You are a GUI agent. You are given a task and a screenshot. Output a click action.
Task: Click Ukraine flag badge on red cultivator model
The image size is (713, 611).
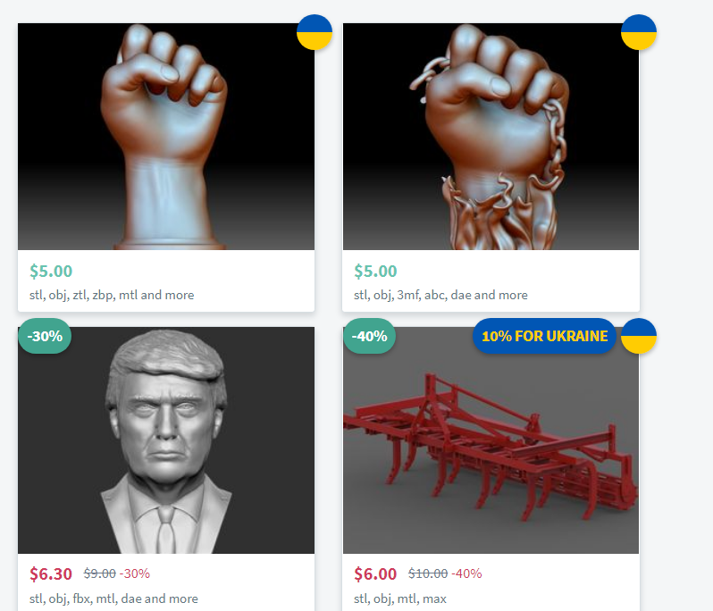tap(639, 336)
